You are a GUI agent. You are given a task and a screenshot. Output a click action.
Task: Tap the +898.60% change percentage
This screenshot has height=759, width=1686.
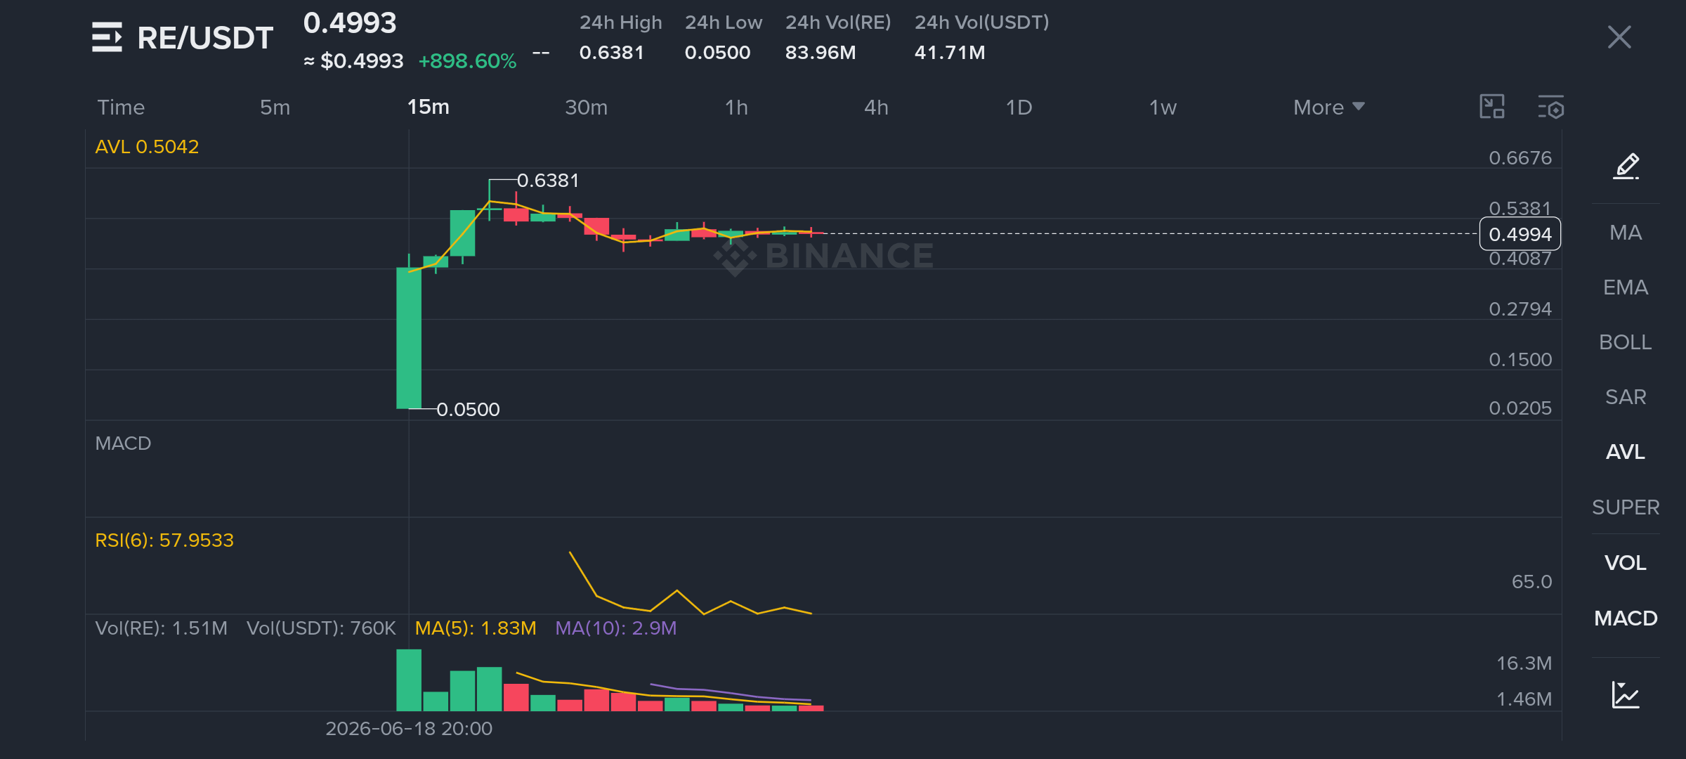coord(467,61)
